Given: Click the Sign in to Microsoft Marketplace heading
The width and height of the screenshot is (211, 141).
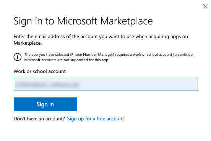Looking at the screenshot, I should coord(83,21).
